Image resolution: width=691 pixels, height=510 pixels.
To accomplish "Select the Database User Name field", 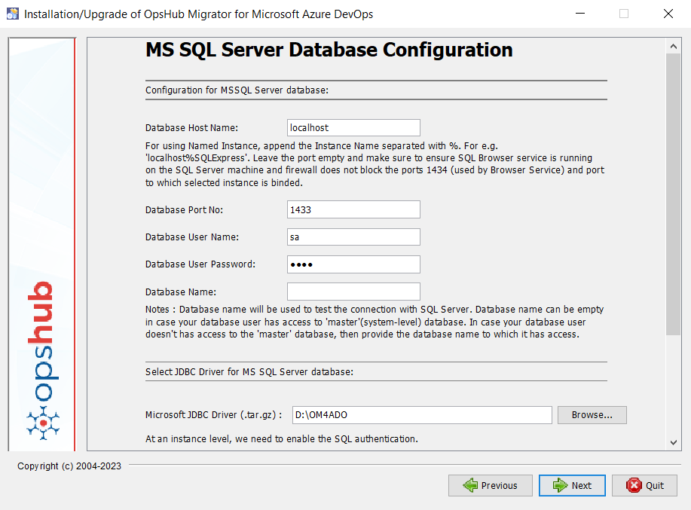I will [x=353, y=237].
